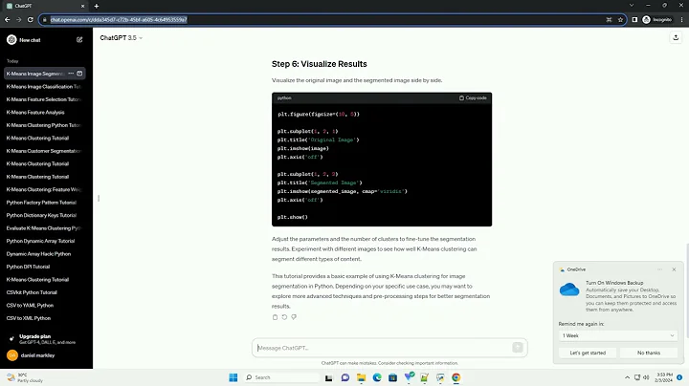
Task: Open K-Means Customer Segmentation chat
Action: coord(44,151)
